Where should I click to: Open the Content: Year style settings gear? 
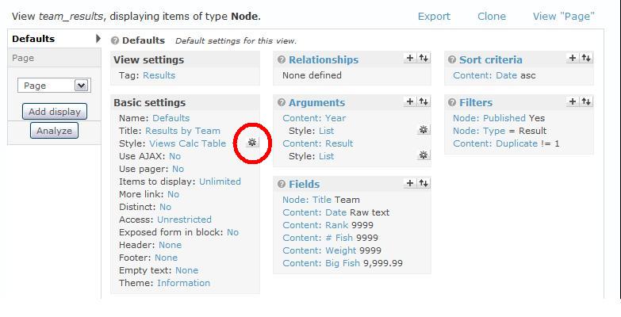(x=424, y=130)
